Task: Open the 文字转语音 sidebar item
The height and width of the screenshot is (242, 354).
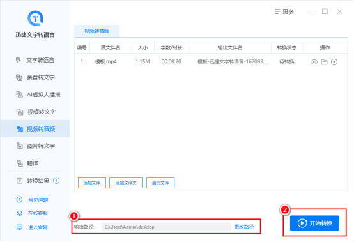Action: point(35,60)
